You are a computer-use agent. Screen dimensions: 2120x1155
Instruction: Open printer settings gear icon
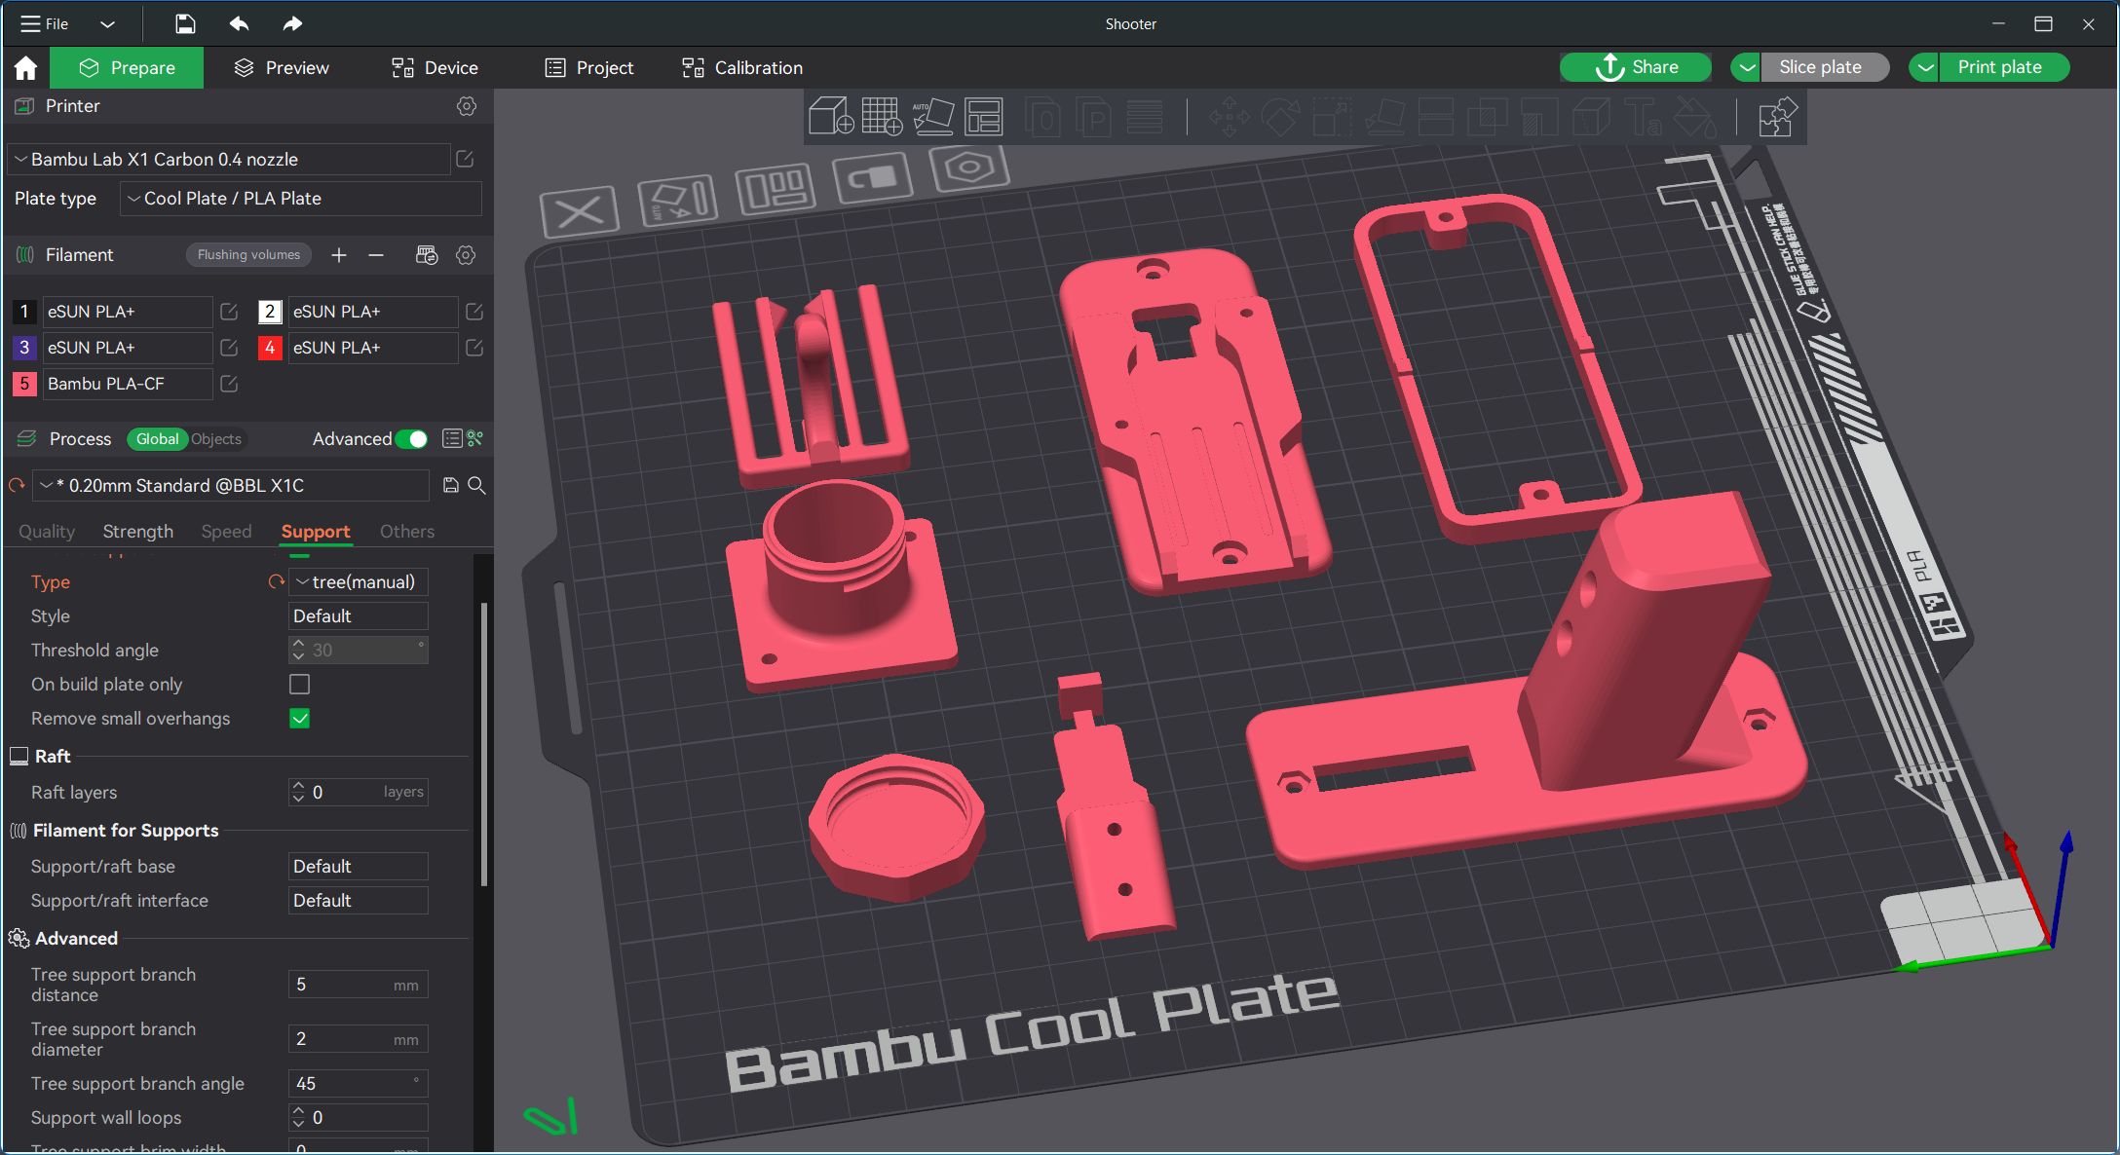(x=467, y=106)
